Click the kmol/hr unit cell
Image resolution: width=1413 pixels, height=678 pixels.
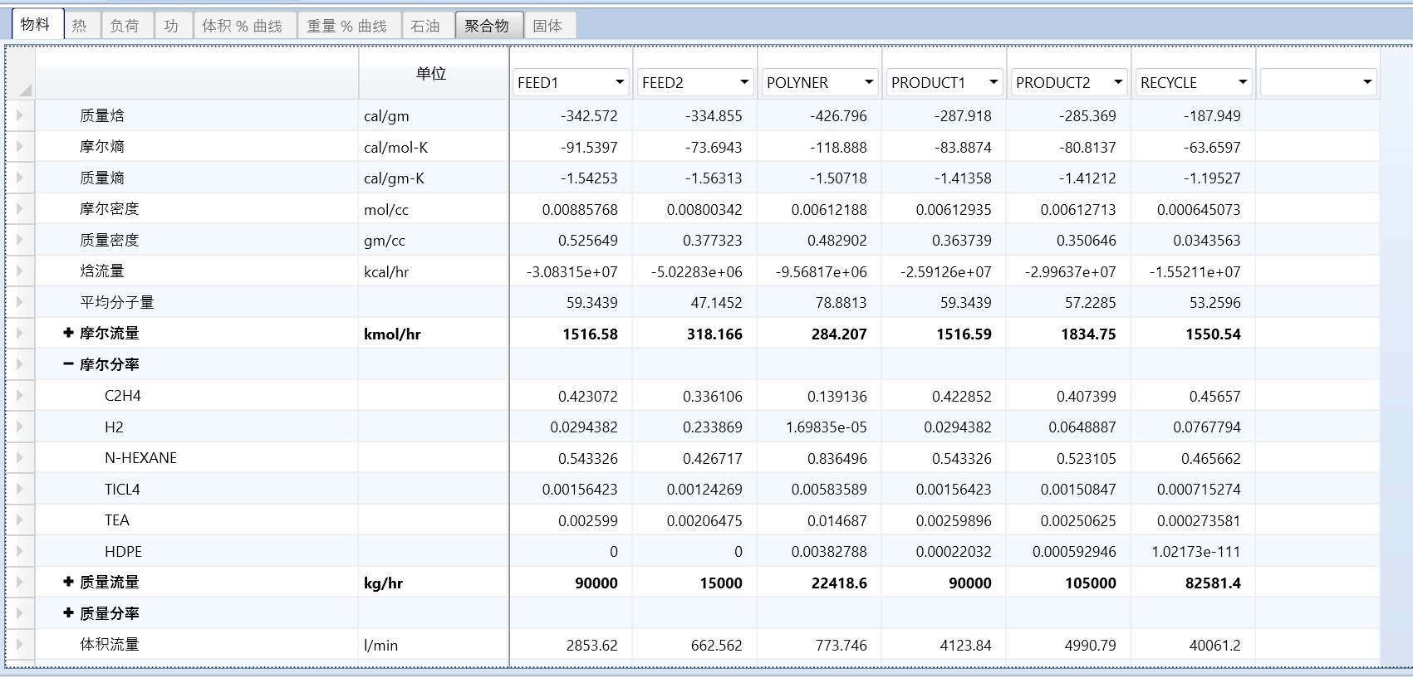[x=434, y=334]
